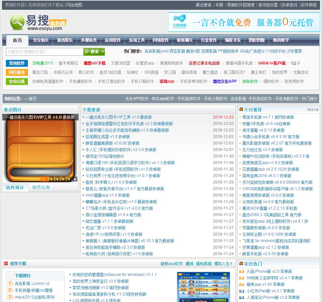Open the 安全相关 navigation menu
323x302 pixels.
(41, 40)
